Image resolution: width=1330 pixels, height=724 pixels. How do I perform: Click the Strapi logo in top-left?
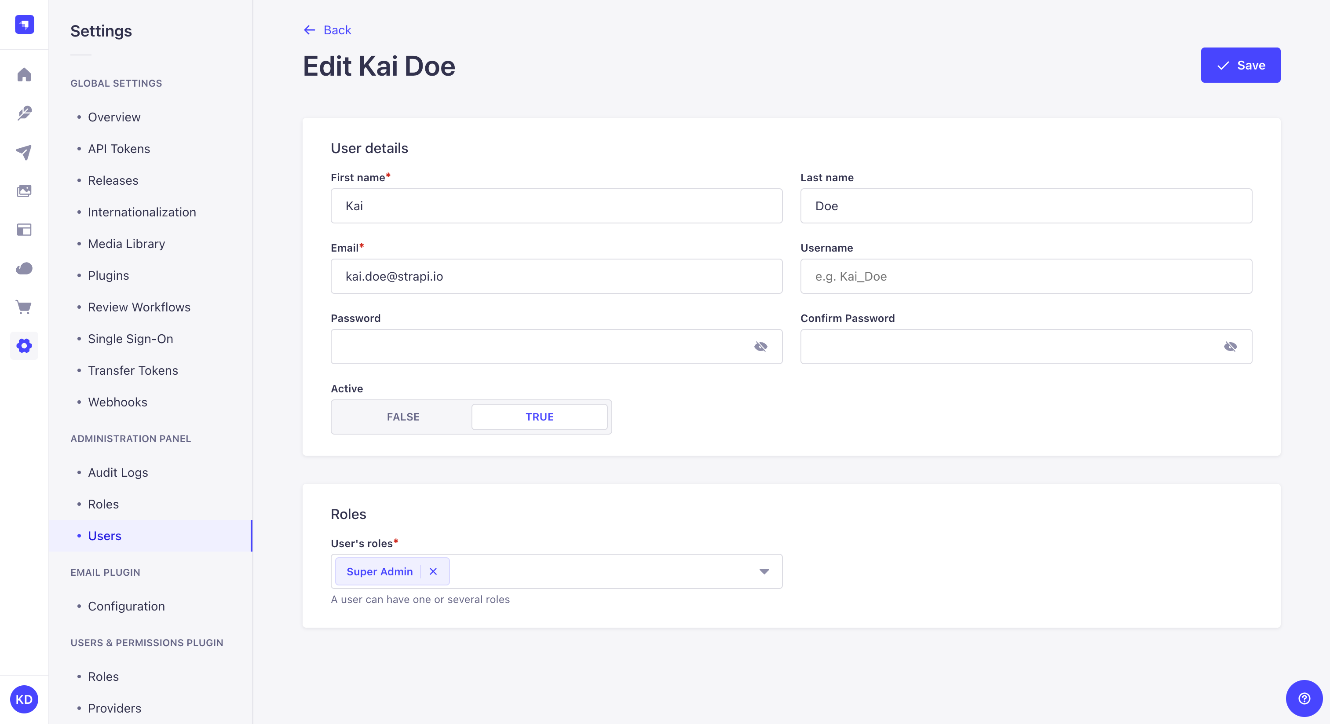click(24, 24)
